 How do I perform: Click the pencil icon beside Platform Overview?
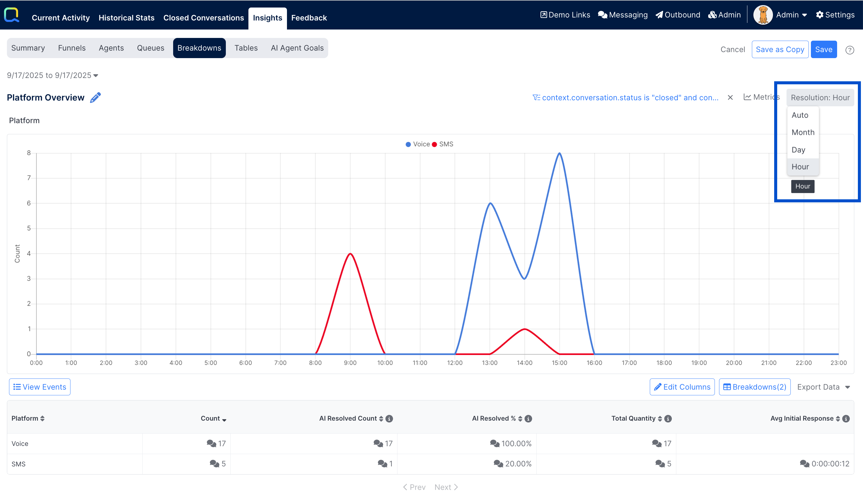(x=95, y=98)
